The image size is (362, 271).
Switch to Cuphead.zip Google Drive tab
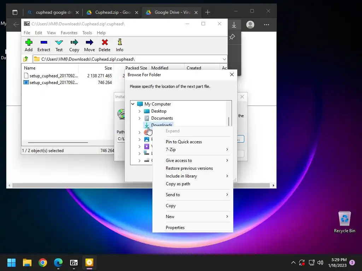point(112,12)
